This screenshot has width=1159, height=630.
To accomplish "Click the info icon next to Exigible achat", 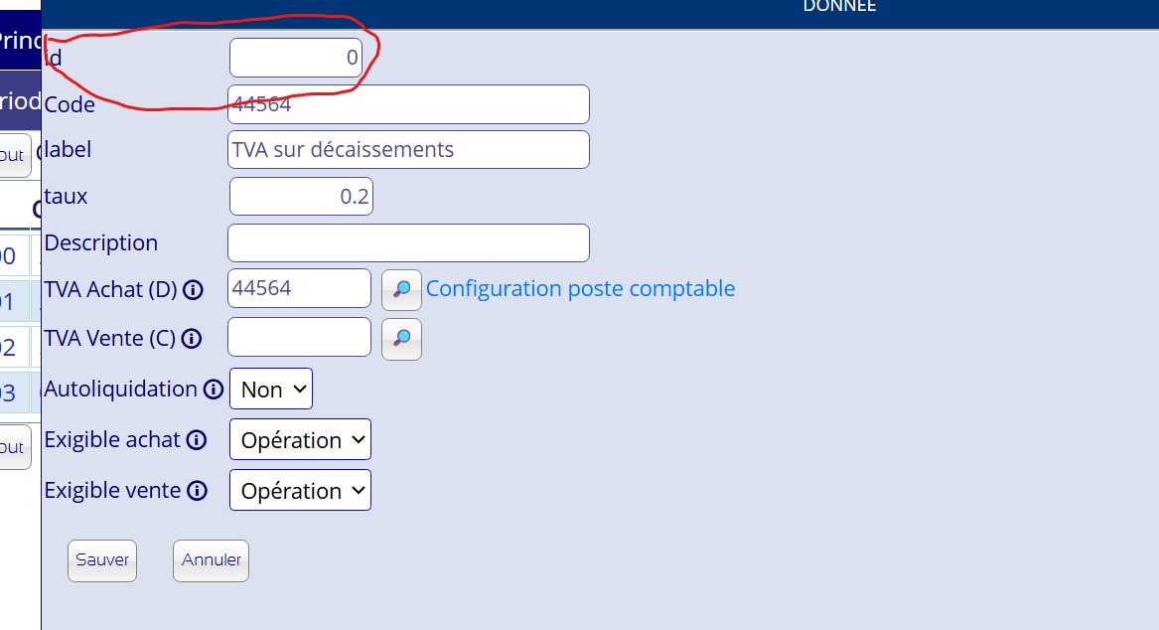I will [x=197, y=440].
